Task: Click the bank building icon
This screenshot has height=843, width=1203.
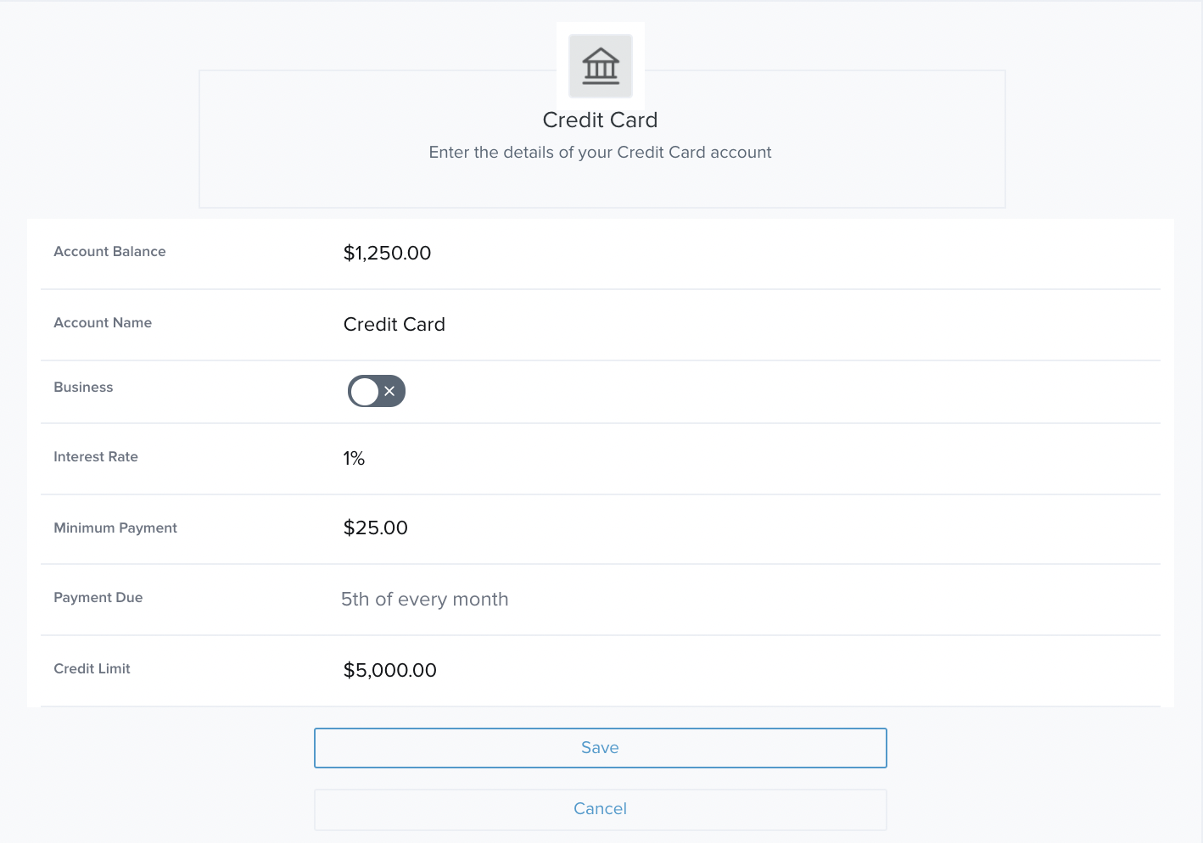Action: tap(601, 66)
